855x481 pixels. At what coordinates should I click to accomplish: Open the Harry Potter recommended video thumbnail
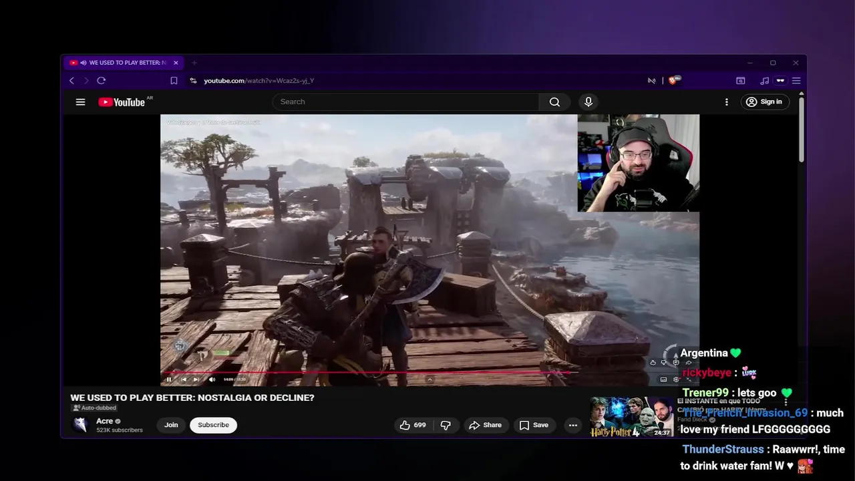click(632, 418)
